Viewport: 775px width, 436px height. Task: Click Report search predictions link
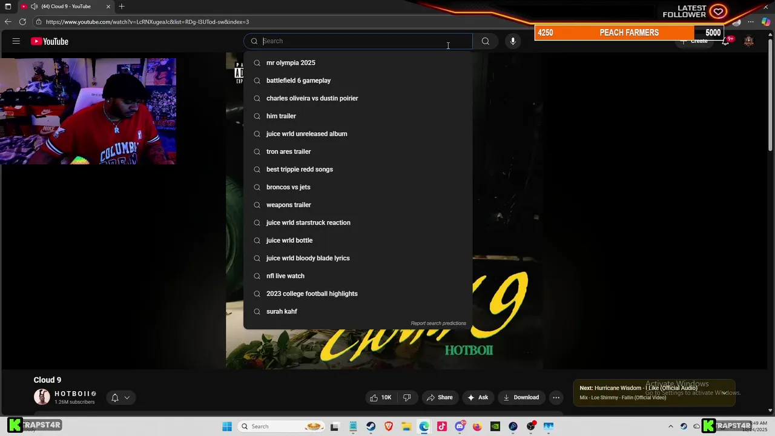click(x=438, y=323)
